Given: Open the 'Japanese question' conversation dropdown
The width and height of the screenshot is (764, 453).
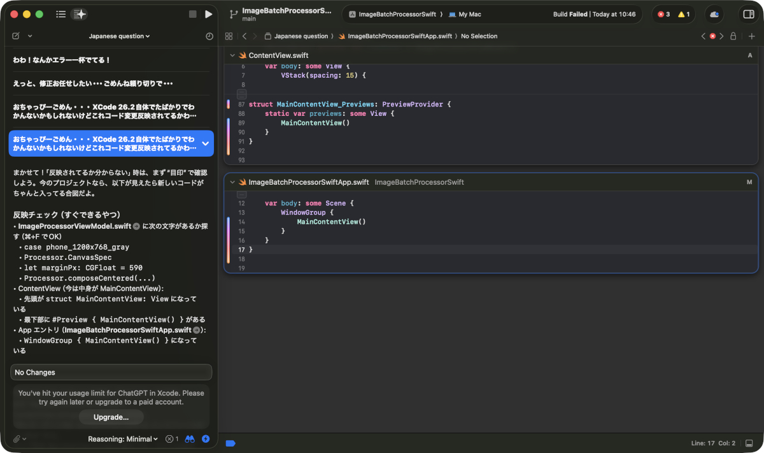Looking at the screenshot, I should [119, 36].
